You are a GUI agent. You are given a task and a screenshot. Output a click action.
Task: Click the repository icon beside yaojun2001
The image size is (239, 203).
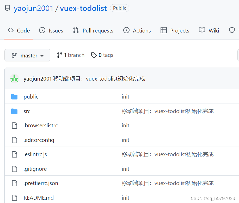(x=8, y=8)
